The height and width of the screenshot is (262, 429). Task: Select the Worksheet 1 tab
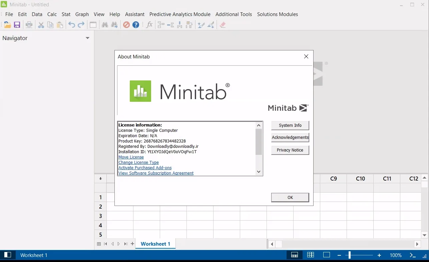(x=155, y=244)
